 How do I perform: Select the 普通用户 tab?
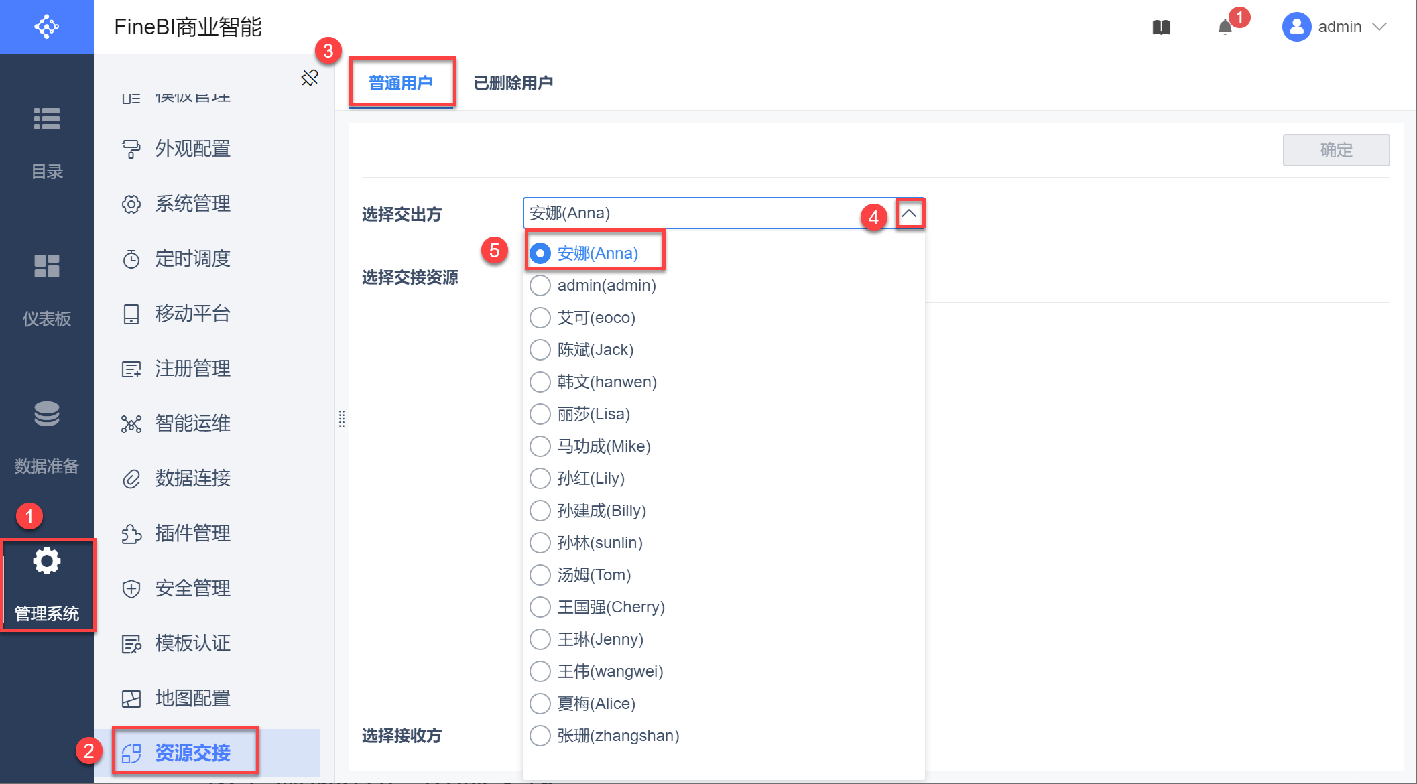[401, 83]
